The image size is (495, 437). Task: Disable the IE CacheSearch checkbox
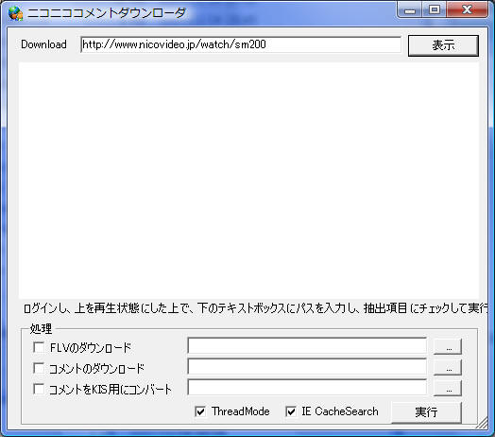[x=291, y=411]
